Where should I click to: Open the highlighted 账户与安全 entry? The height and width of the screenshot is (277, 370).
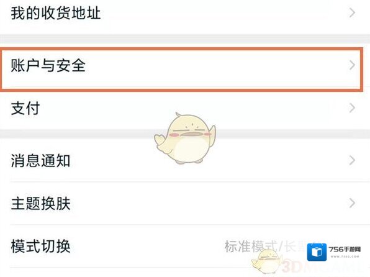(x=181, y=69)
